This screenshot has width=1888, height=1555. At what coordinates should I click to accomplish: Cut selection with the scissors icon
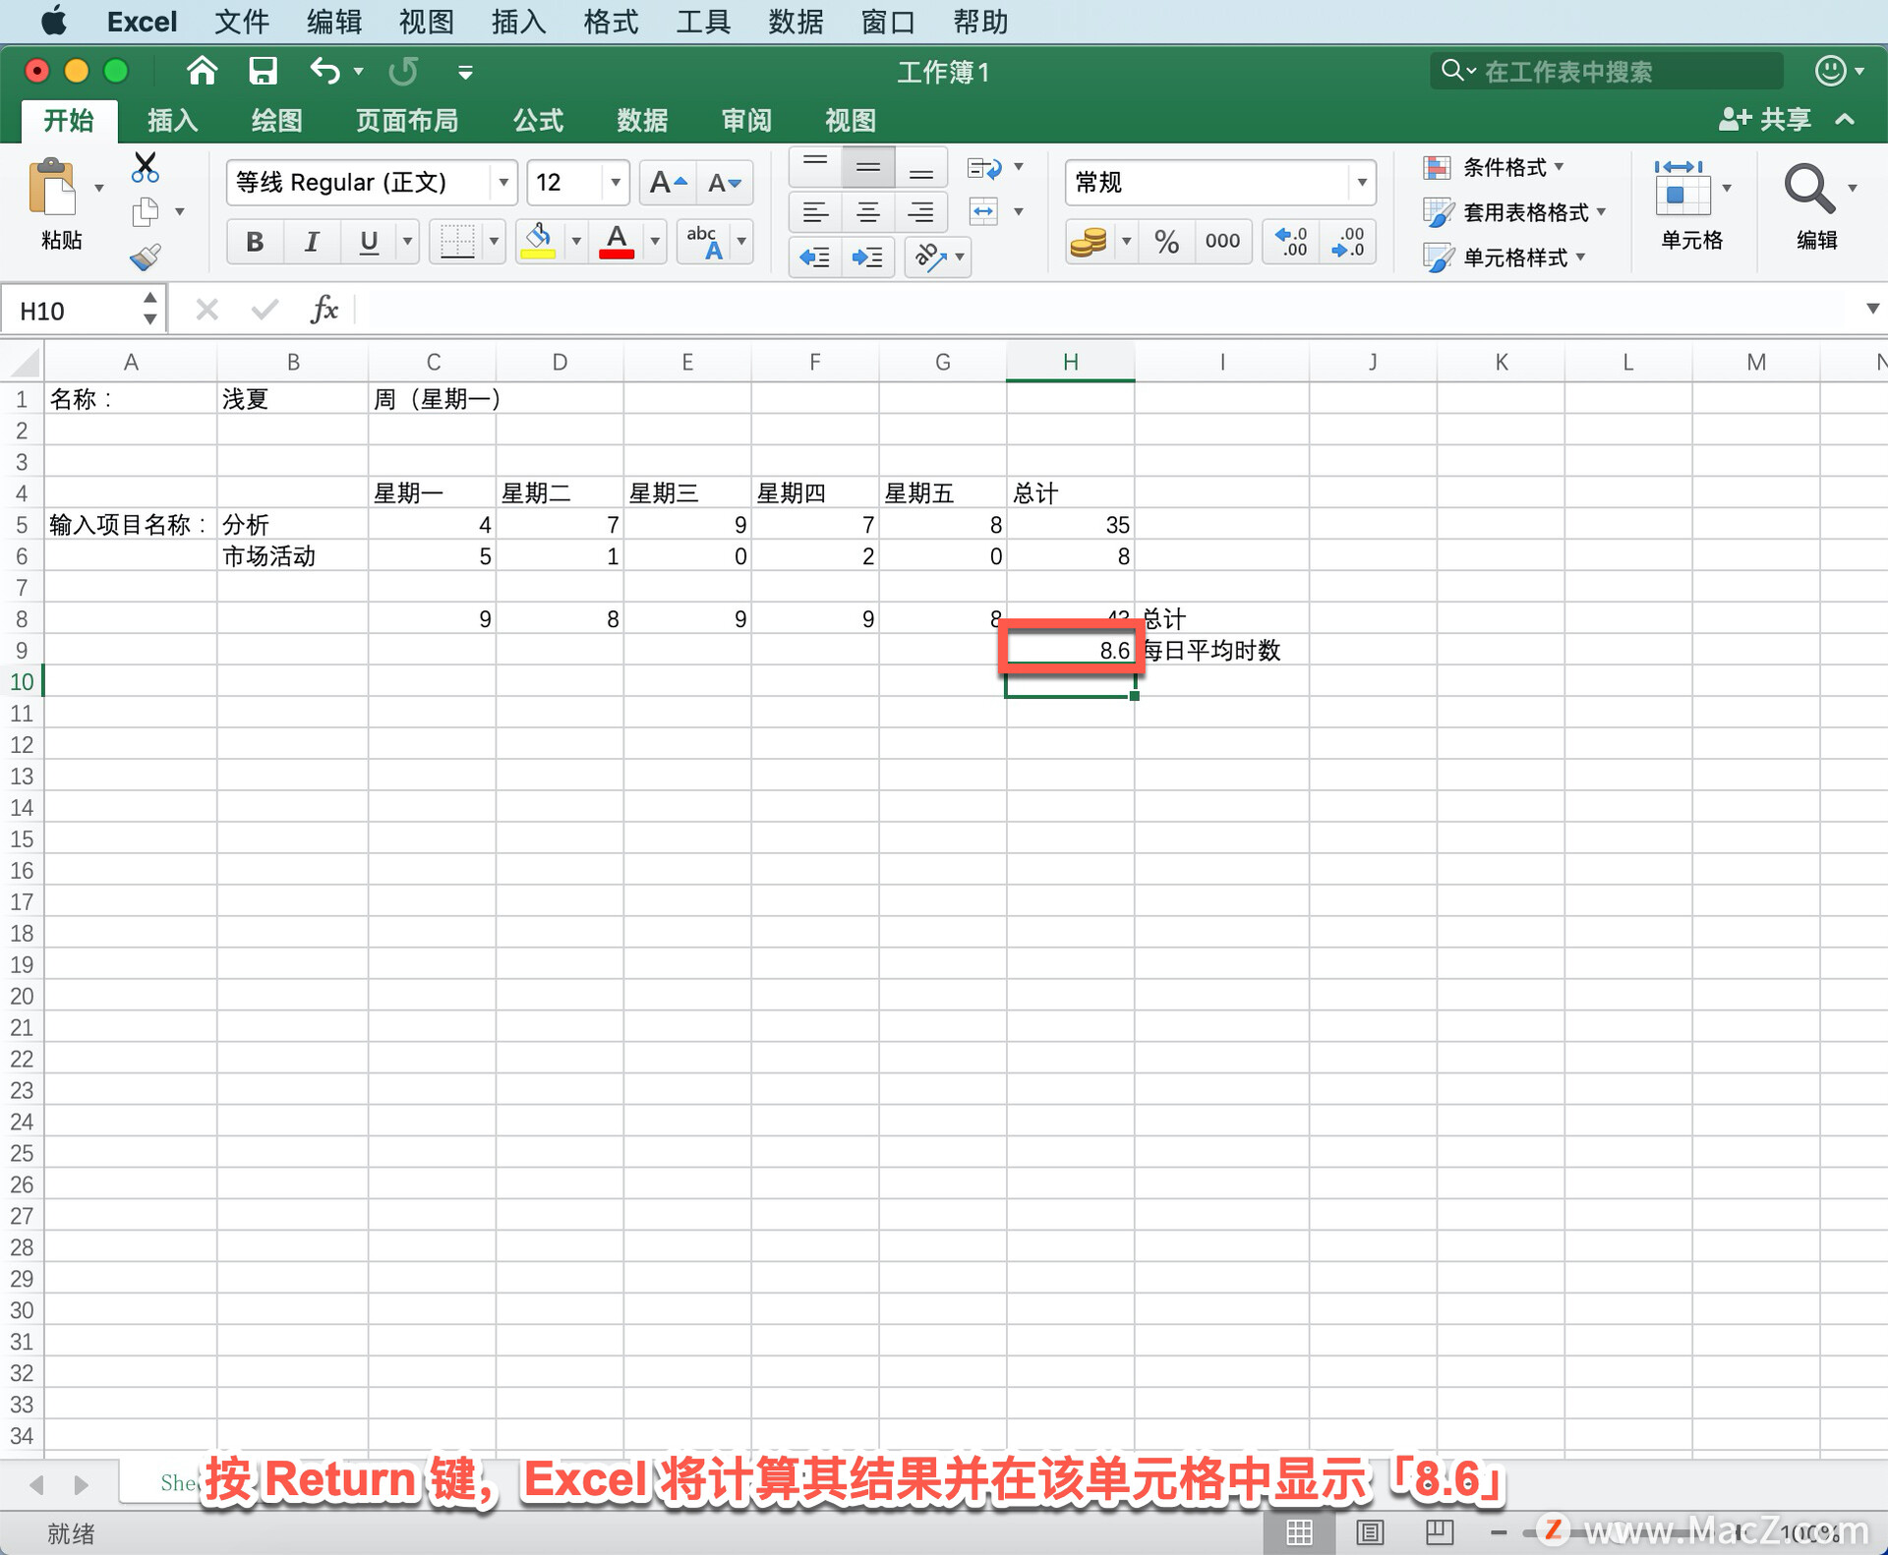[x=145, y=167]
